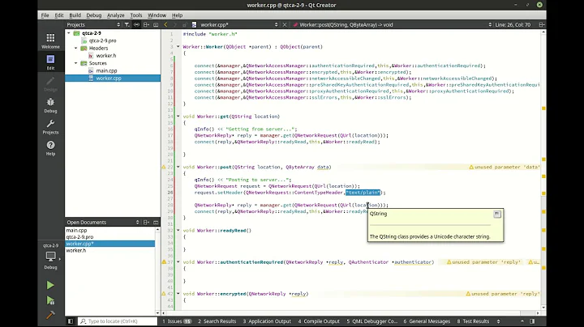Fold the Worker::get function block

pos(178,117)
